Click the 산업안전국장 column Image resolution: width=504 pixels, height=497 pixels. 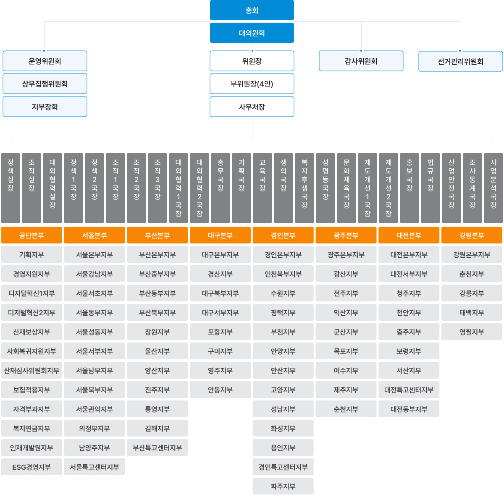tap(451, 188)
